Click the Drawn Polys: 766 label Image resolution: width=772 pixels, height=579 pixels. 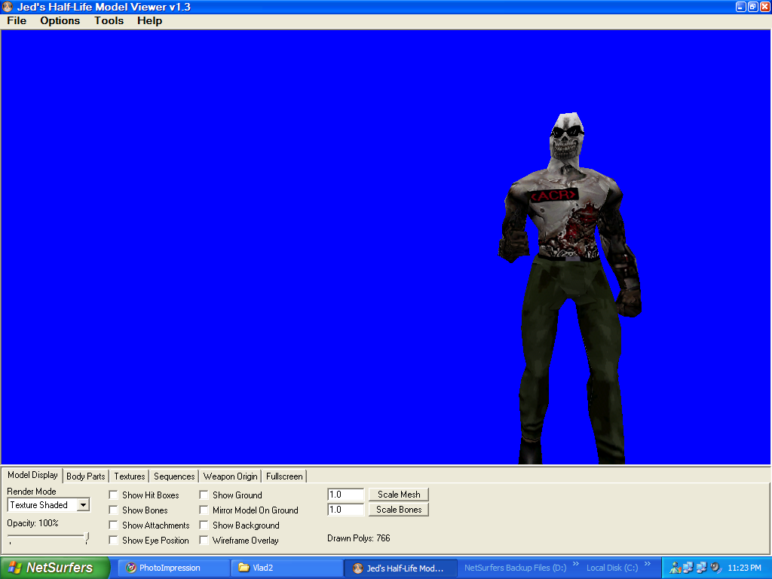[358, 538]
